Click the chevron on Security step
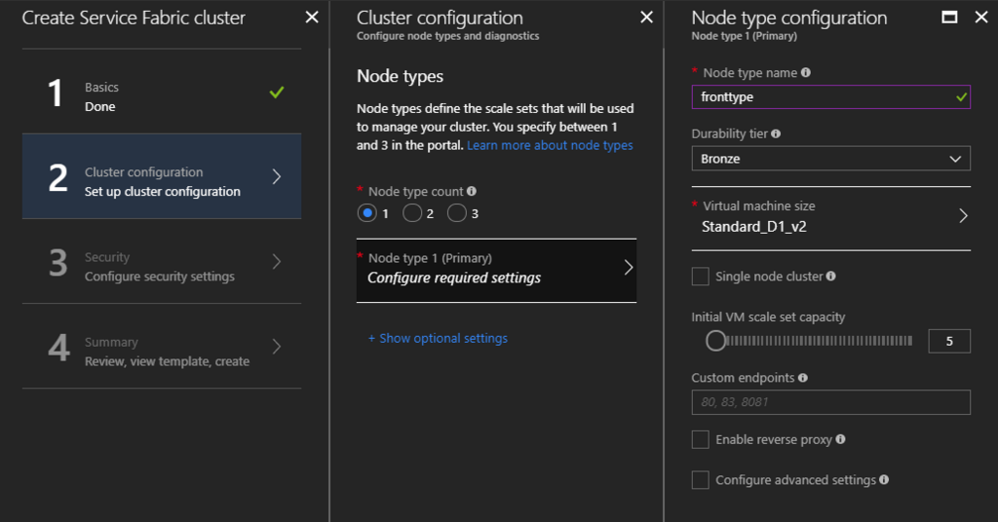 pos(277,261)
